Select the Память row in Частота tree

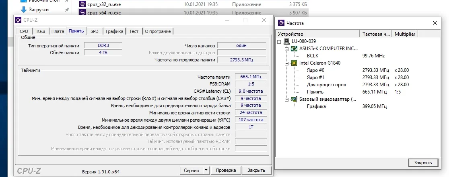pos(315,92)
